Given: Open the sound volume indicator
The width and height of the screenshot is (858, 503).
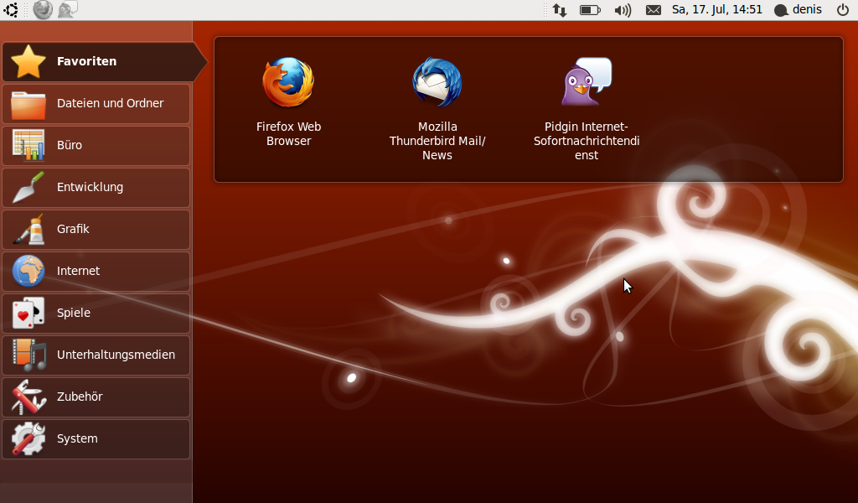Looking at the screenshot, I should (623, 10).
